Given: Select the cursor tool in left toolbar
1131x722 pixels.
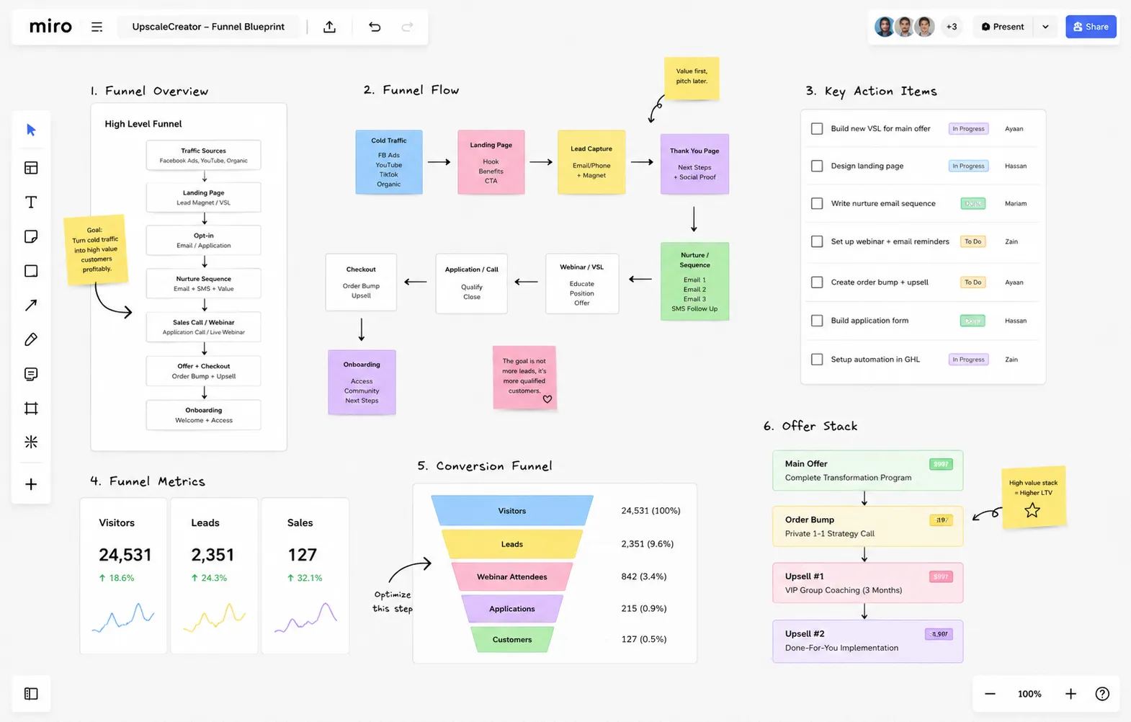Looking at the screenshot, I should click(31, 130).
